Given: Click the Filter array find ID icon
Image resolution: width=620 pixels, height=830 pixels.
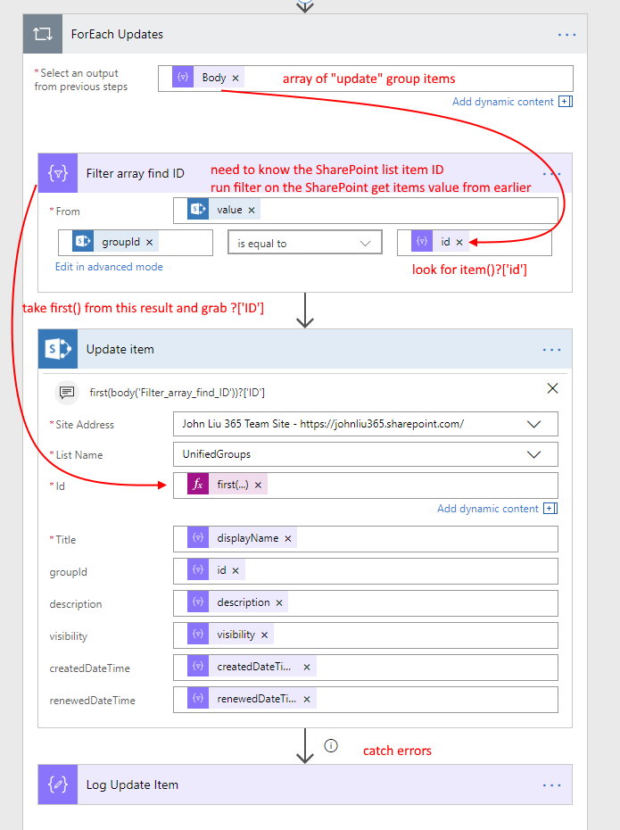Looking at the screenshot, I should point(56,173).
